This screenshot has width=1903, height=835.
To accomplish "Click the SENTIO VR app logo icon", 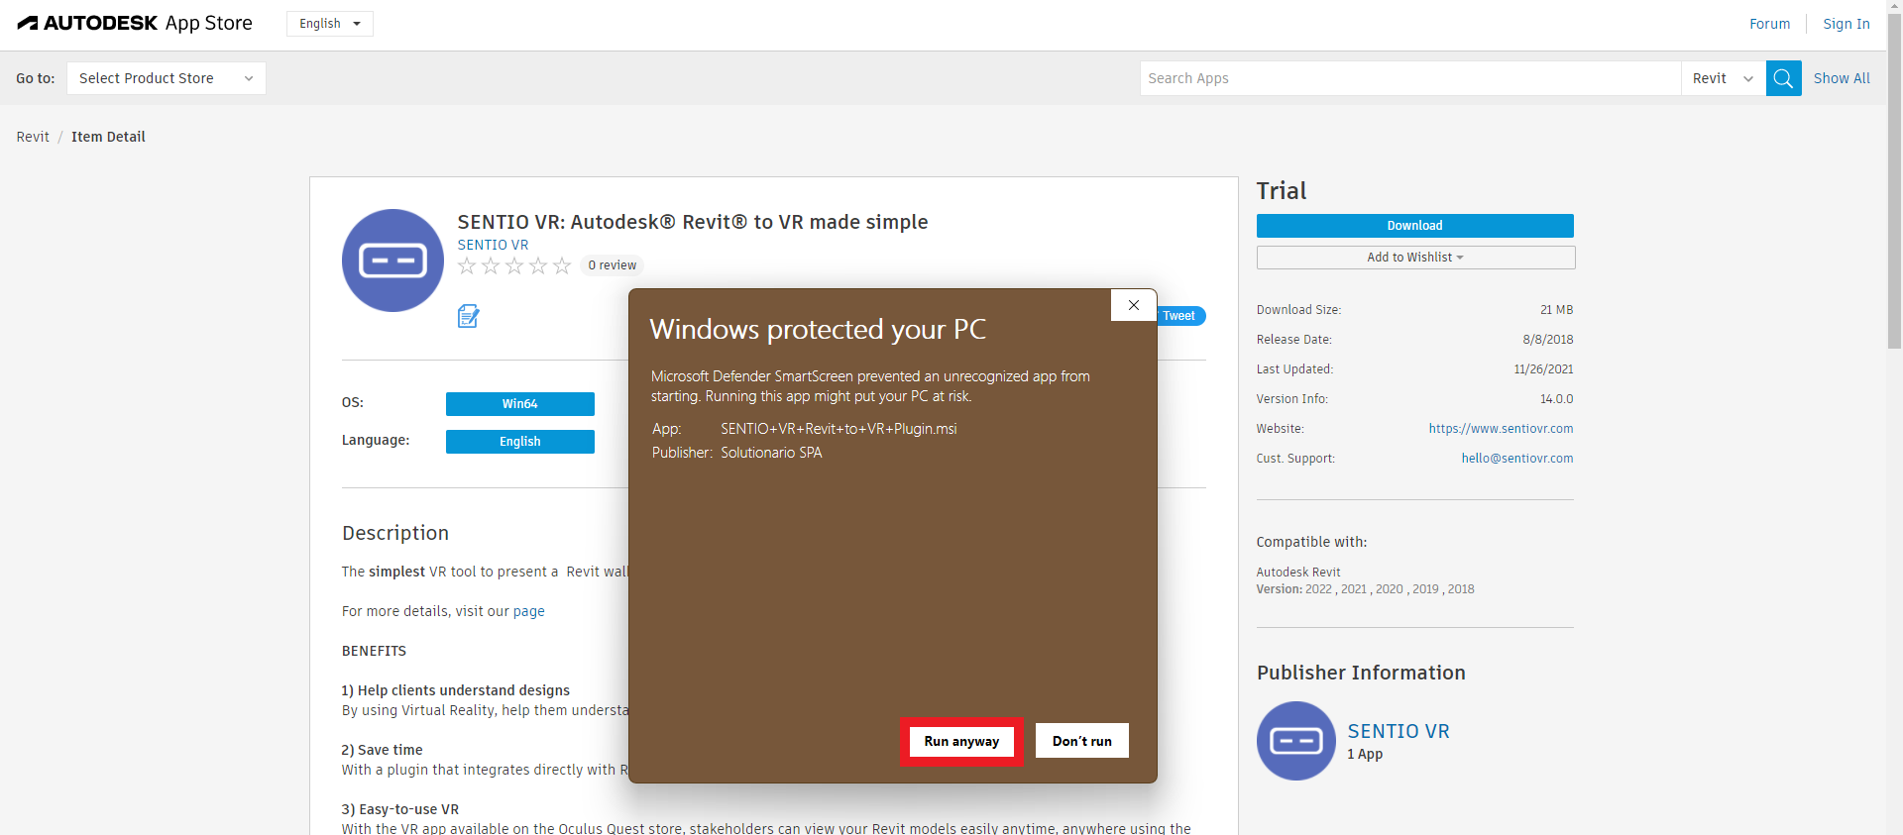I will pos(392,261).
